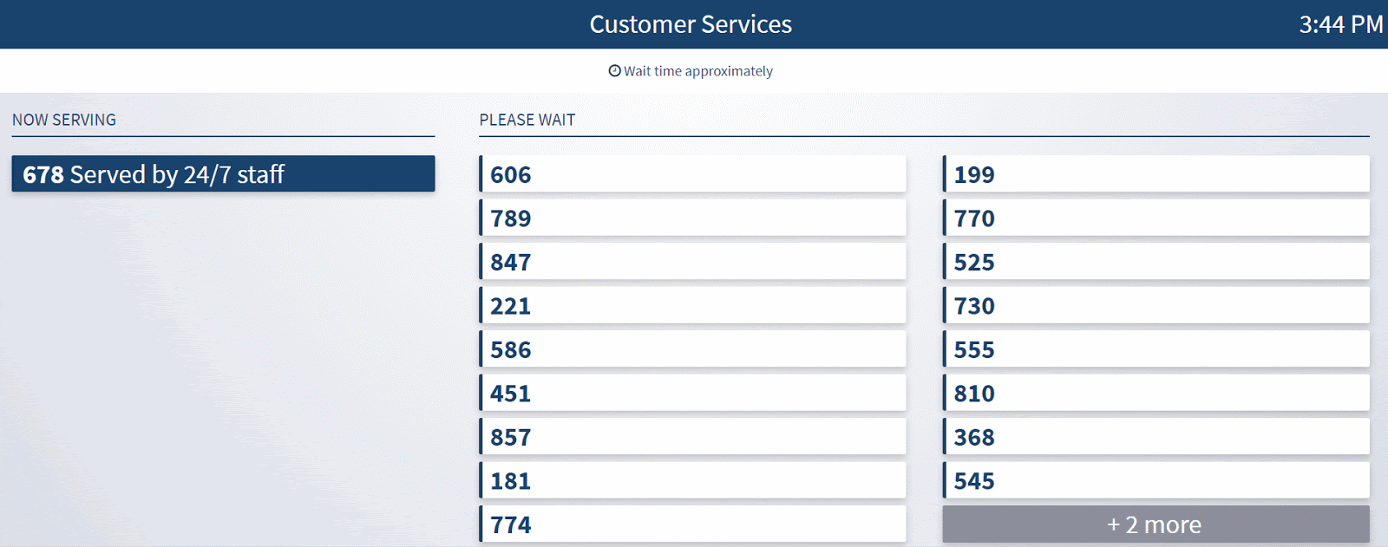Select waiting ticket 555
1388x547 pixels.
[x=1156, y=349]
